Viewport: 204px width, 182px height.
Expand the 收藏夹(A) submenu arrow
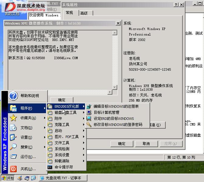[44, 118]
